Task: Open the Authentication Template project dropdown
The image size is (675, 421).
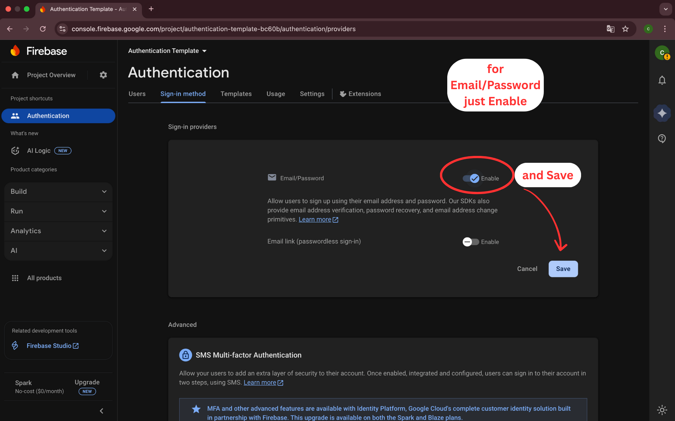Action: coord(167,51)
